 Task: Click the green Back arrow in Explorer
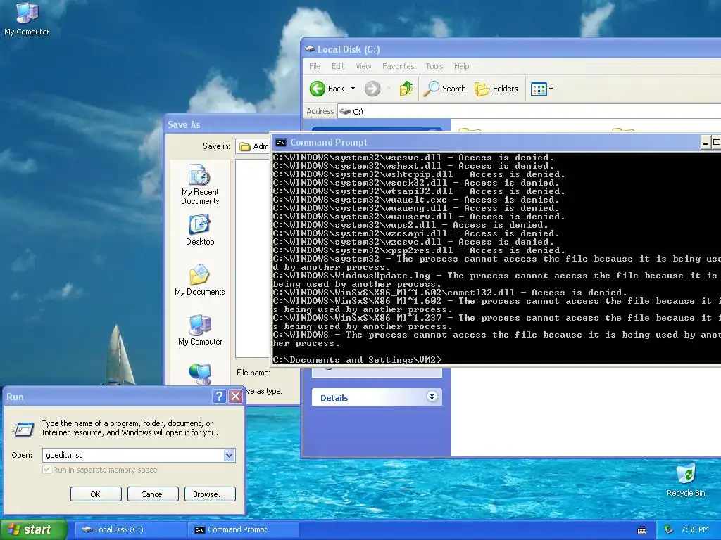318,89
